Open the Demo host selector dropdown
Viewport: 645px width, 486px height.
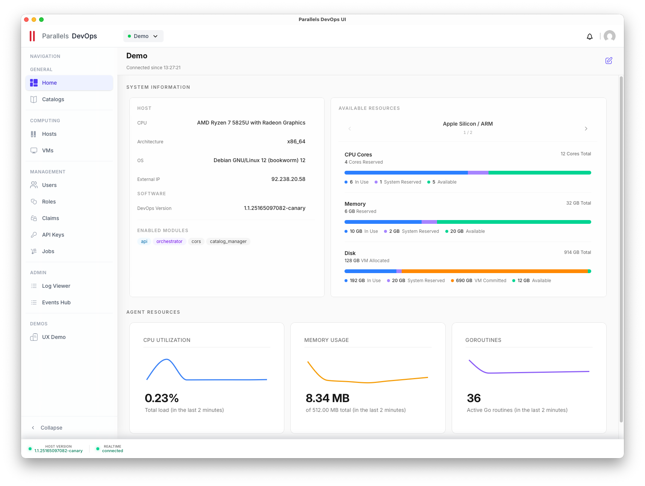coord(143,36)
